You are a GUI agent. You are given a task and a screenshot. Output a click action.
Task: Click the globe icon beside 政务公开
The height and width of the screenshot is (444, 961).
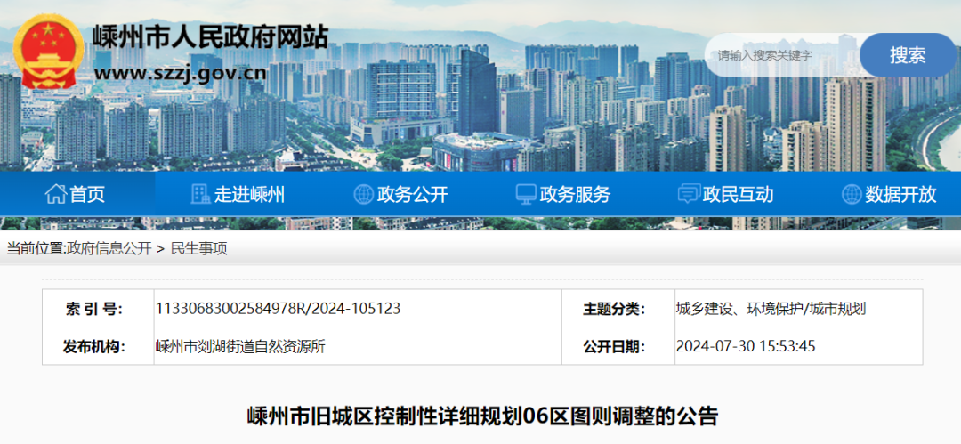[x=363, y=194]
